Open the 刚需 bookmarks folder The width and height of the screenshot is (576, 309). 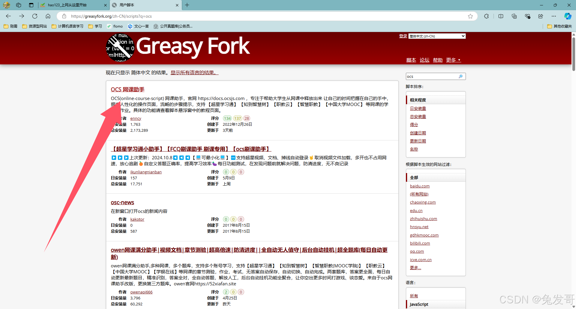click(10, 26)
